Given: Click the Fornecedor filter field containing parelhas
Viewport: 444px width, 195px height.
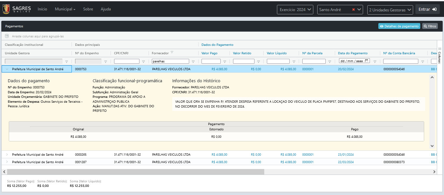Looking at the screenshot, I should click(170, 61).
